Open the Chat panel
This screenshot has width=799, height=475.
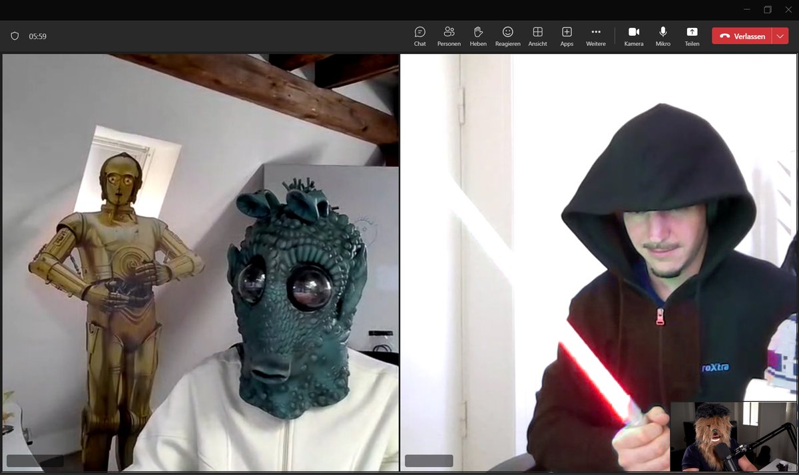[x=419, y=37]
